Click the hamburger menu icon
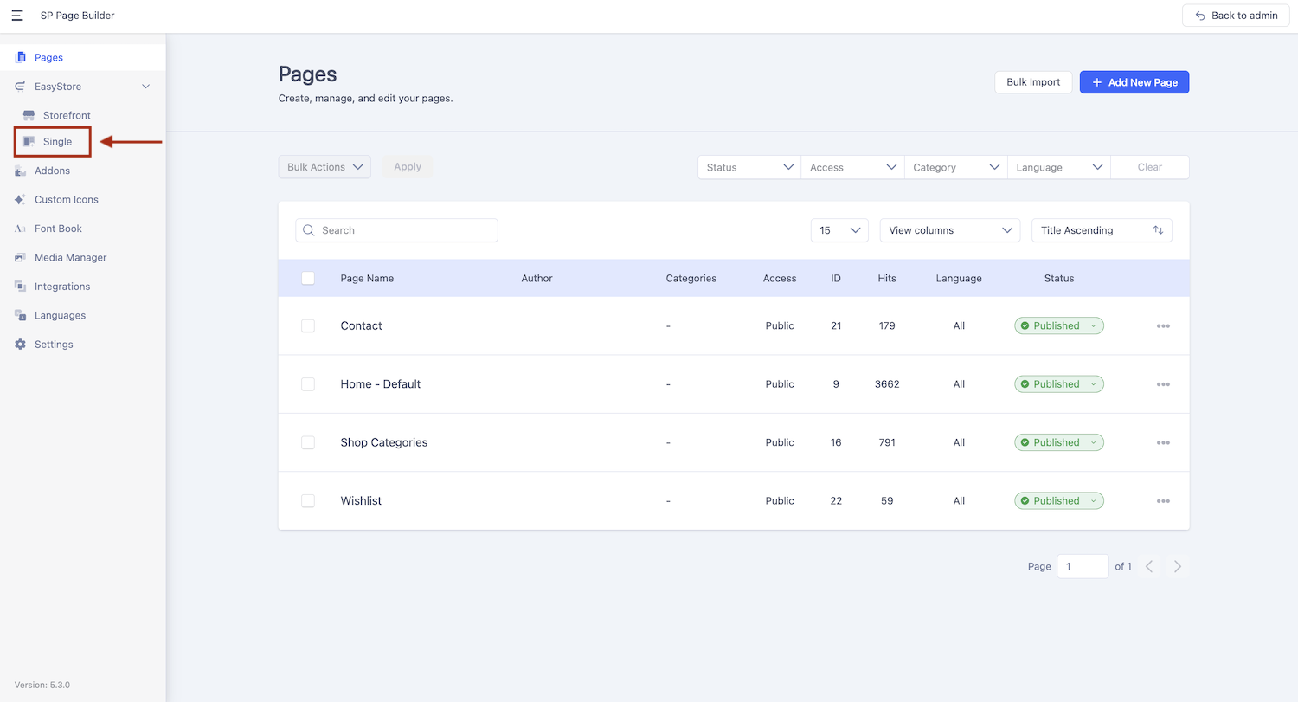The width and height of the screenshot is (1298, 702). 17,16
